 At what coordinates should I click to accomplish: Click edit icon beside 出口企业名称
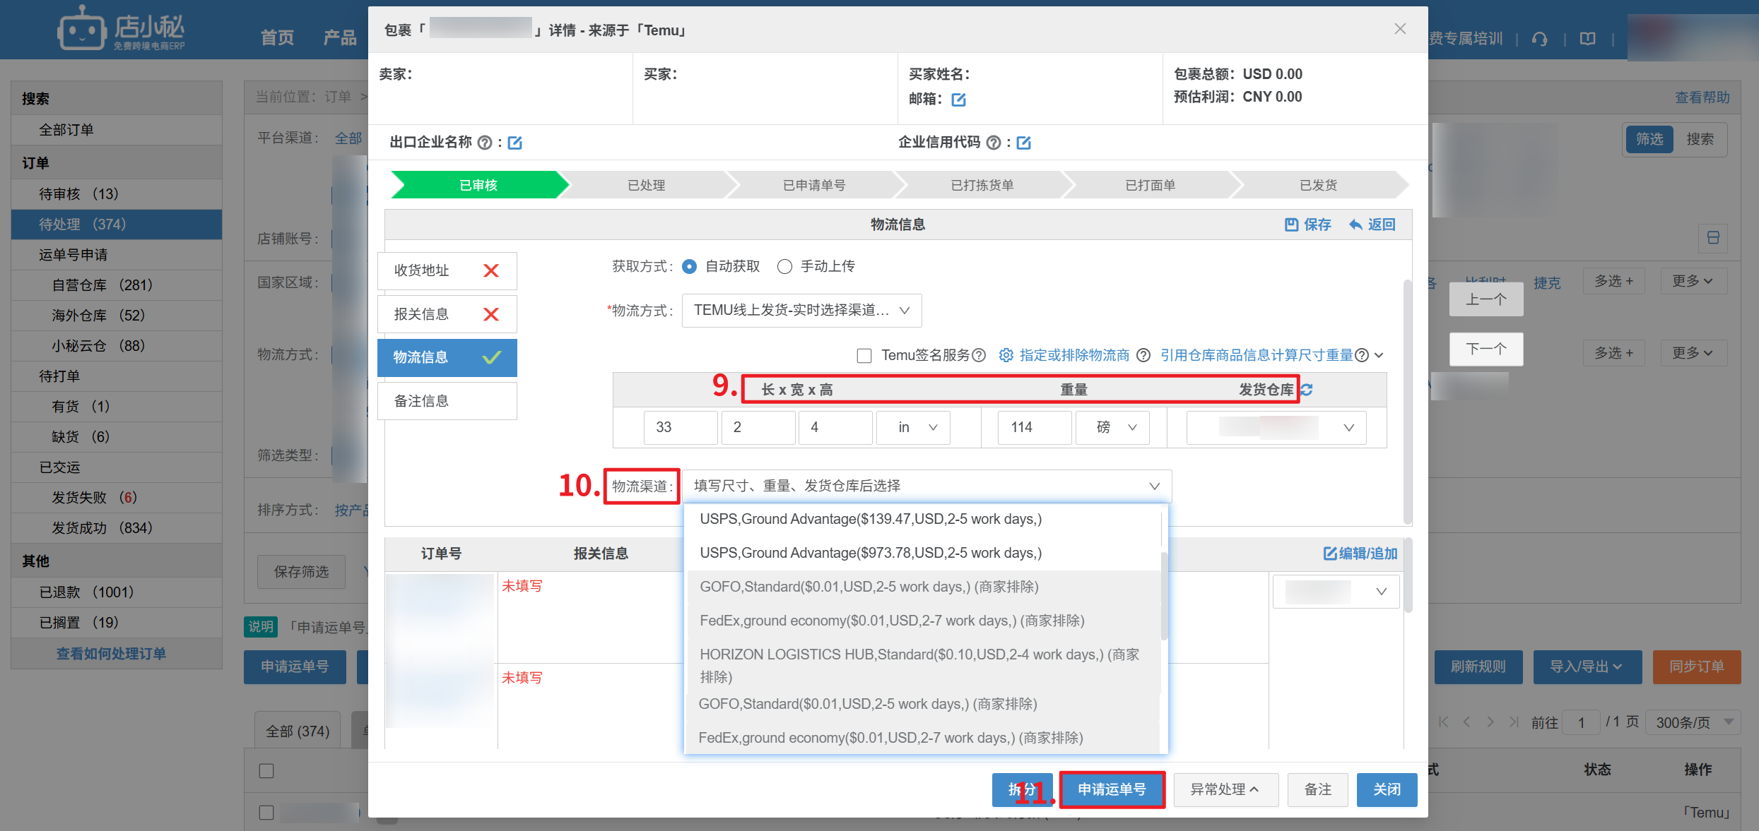pyautogui.click(x=515, y=143)
